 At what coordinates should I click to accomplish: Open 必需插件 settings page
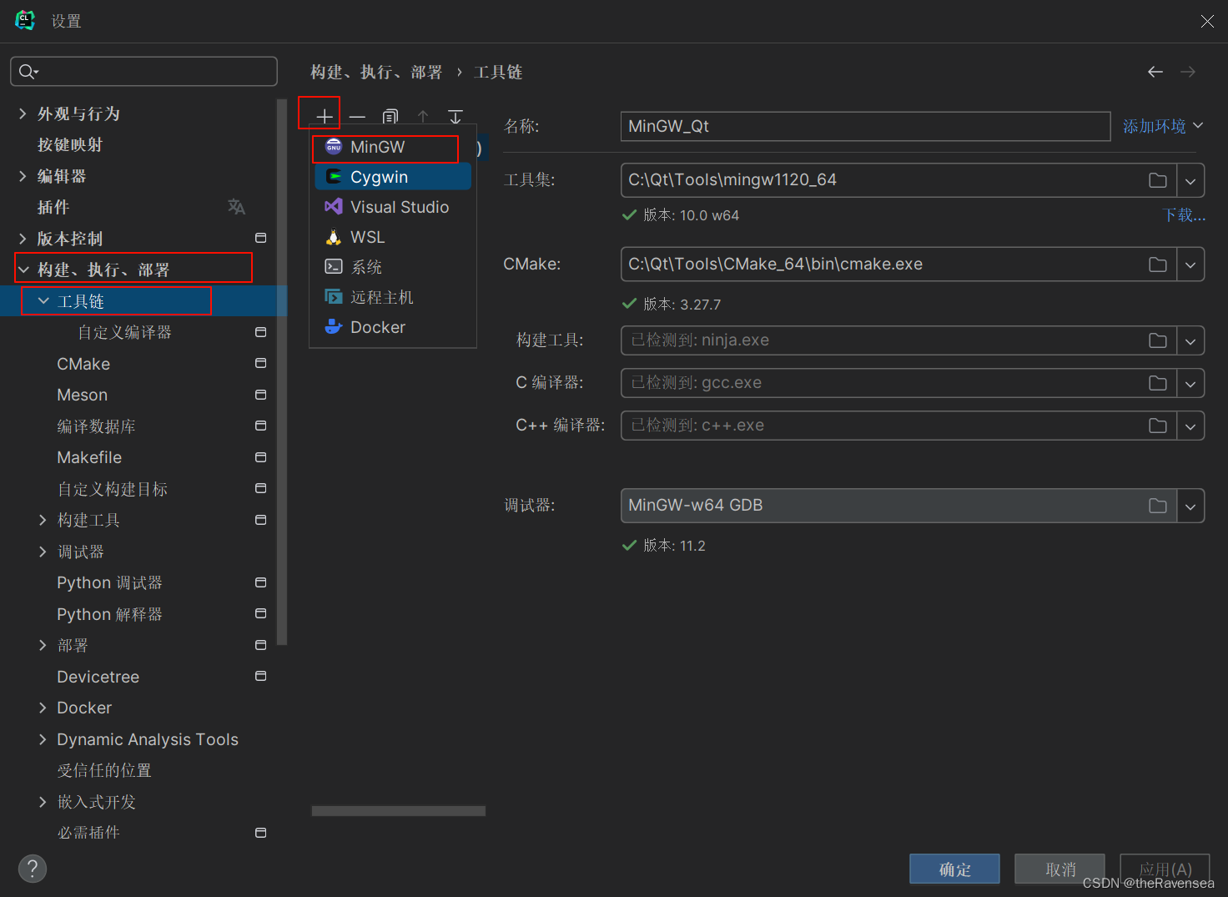[x=88, y=833]
